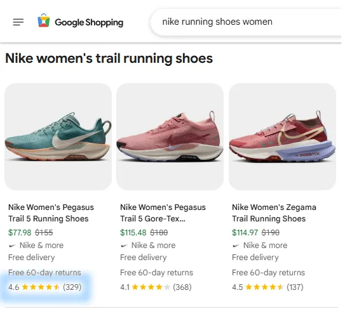Click the Nike swoosh icon under $115.48
Viewport: 345px width, 321px height.
124,246
